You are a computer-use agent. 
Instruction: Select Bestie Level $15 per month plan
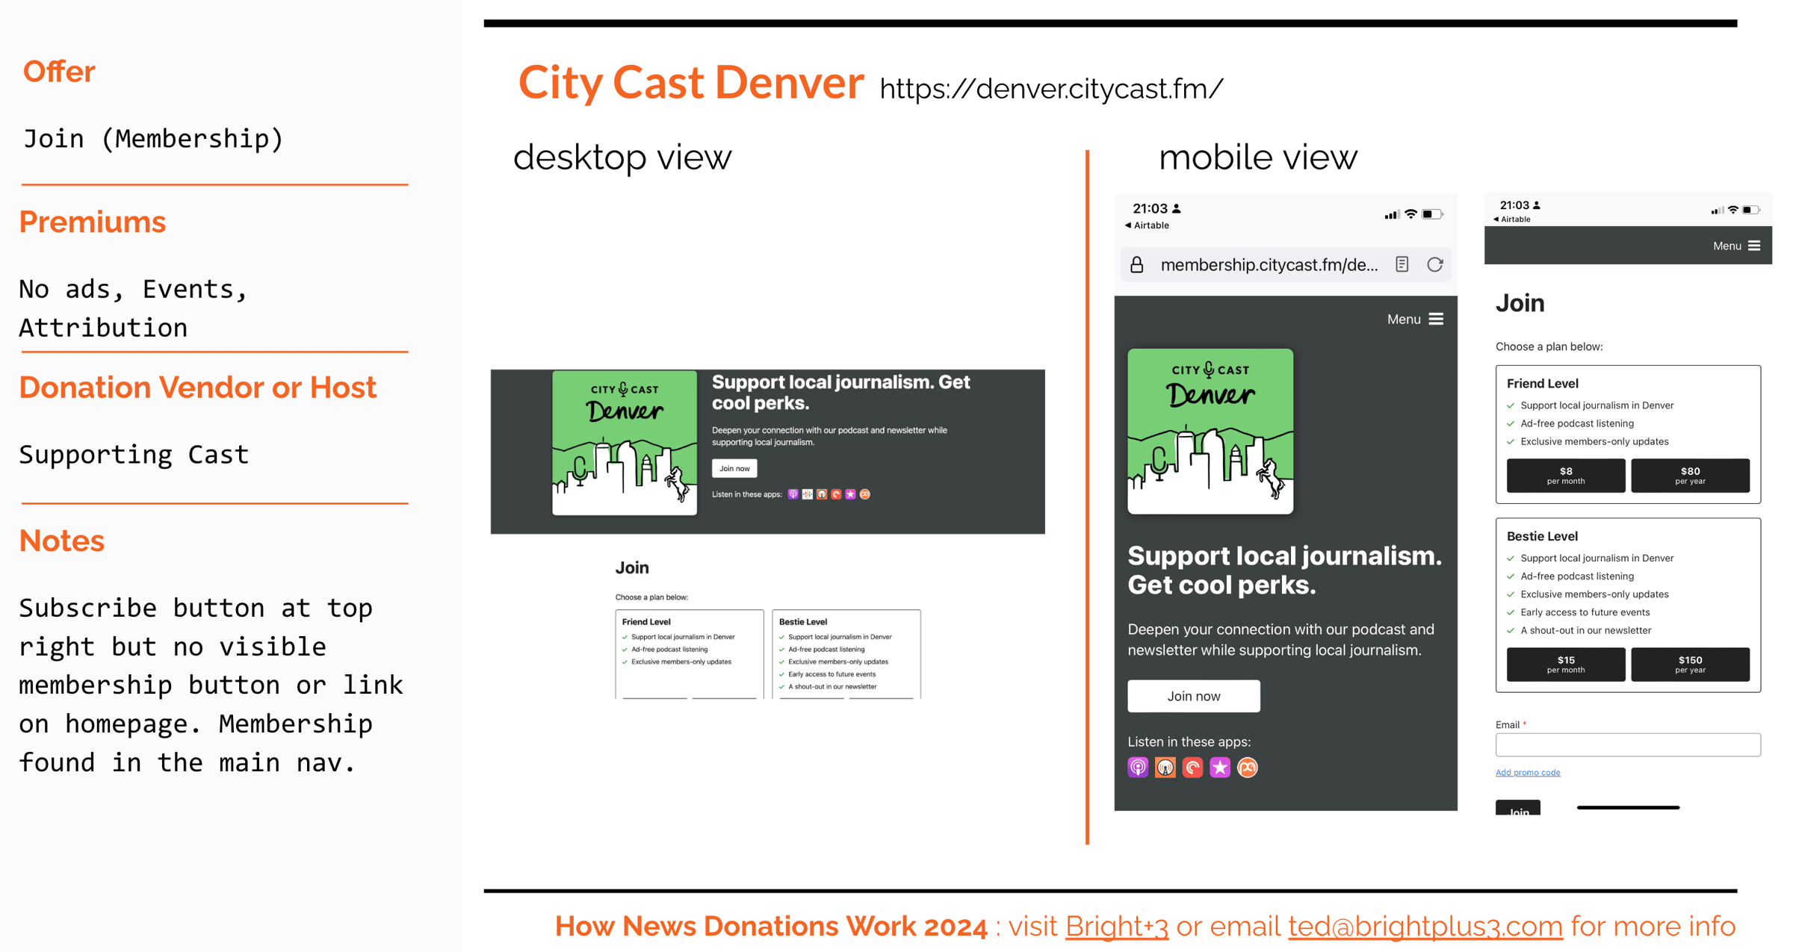[1566, 665]
